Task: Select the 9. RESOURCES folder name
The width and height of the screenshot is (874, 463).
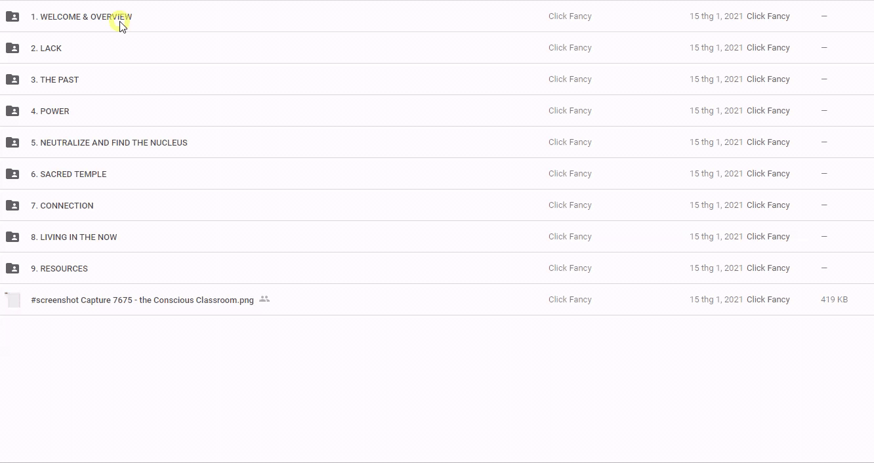Action: click(x=59, y=269)
